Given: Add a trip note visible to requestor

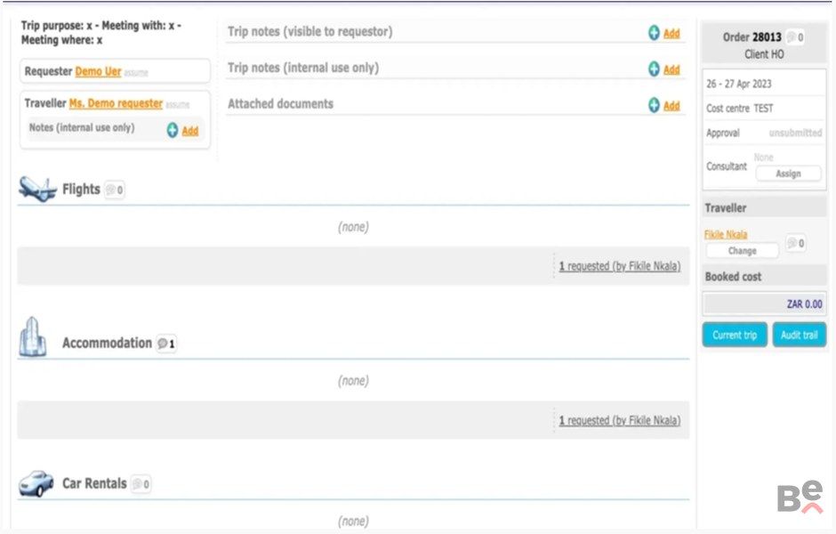Looking at the screenshot, I should (x=664, y=34).
